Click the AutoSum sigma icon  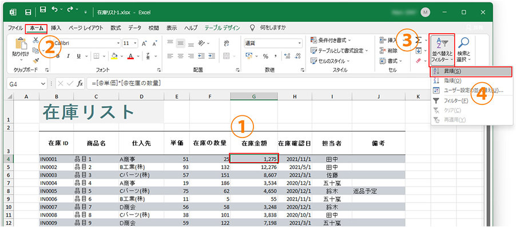(x=419, y=40)
